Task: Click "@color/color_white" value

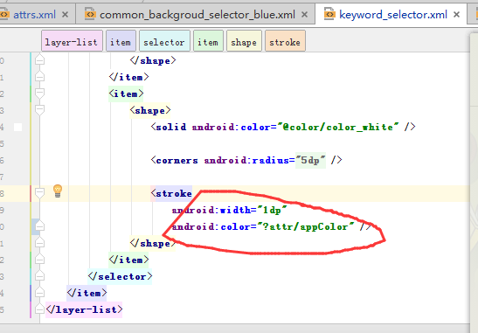Action: (x=338, y=127)
